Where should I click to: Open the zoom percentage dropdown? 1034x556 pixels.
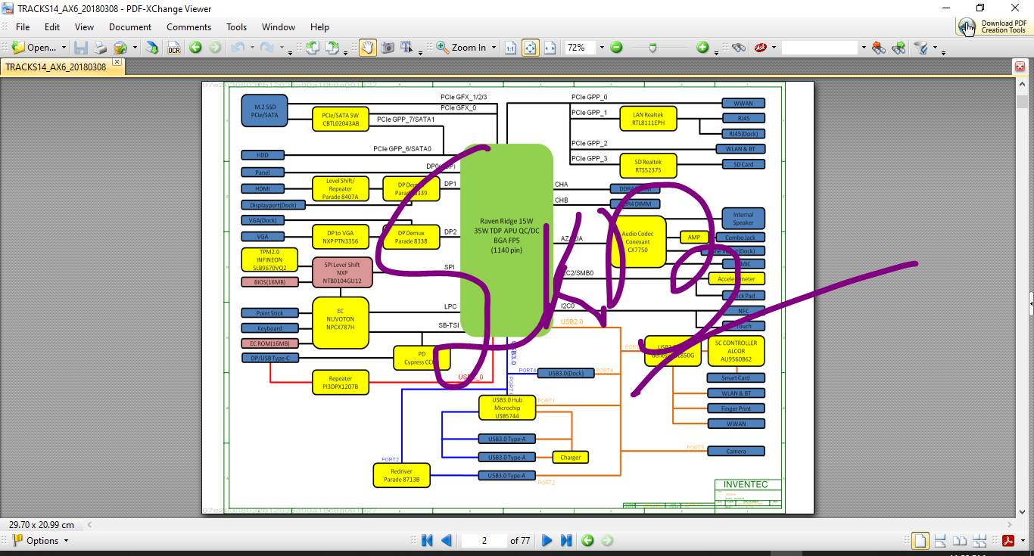[x=602, y=48]
